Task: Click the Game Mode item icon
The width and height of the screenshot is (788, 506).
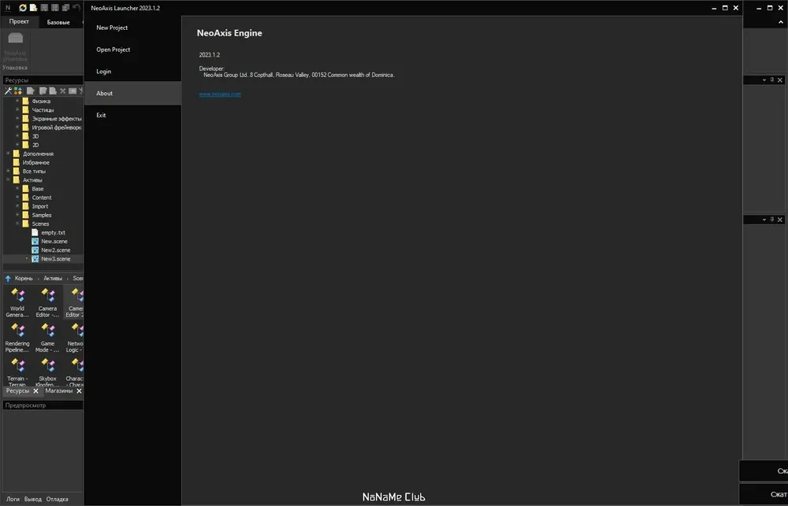Action: pyautogui.click(x=48, y=331)
